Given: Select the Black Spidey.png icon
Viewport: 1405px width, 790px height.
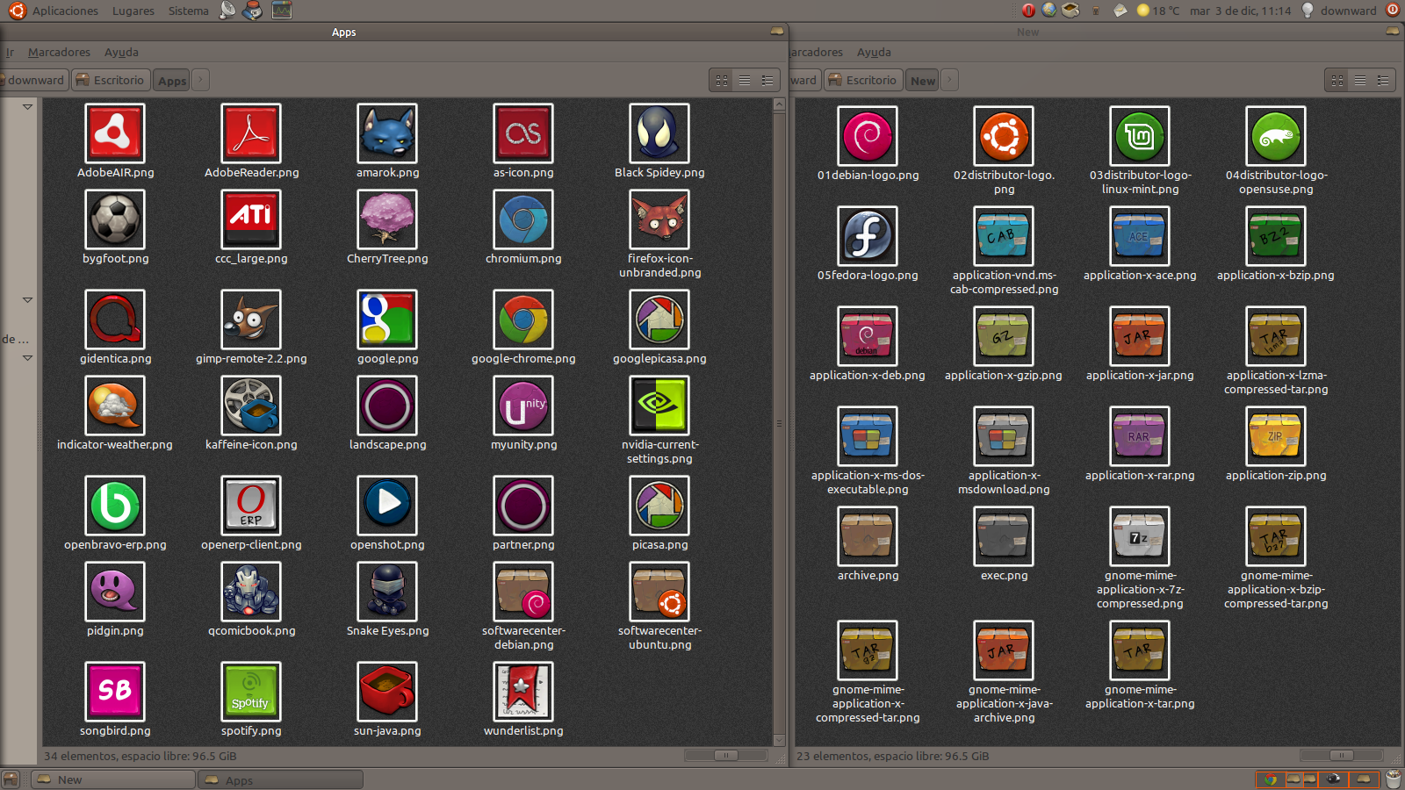Looking at the screenshot, I should (x=659, y=133).
